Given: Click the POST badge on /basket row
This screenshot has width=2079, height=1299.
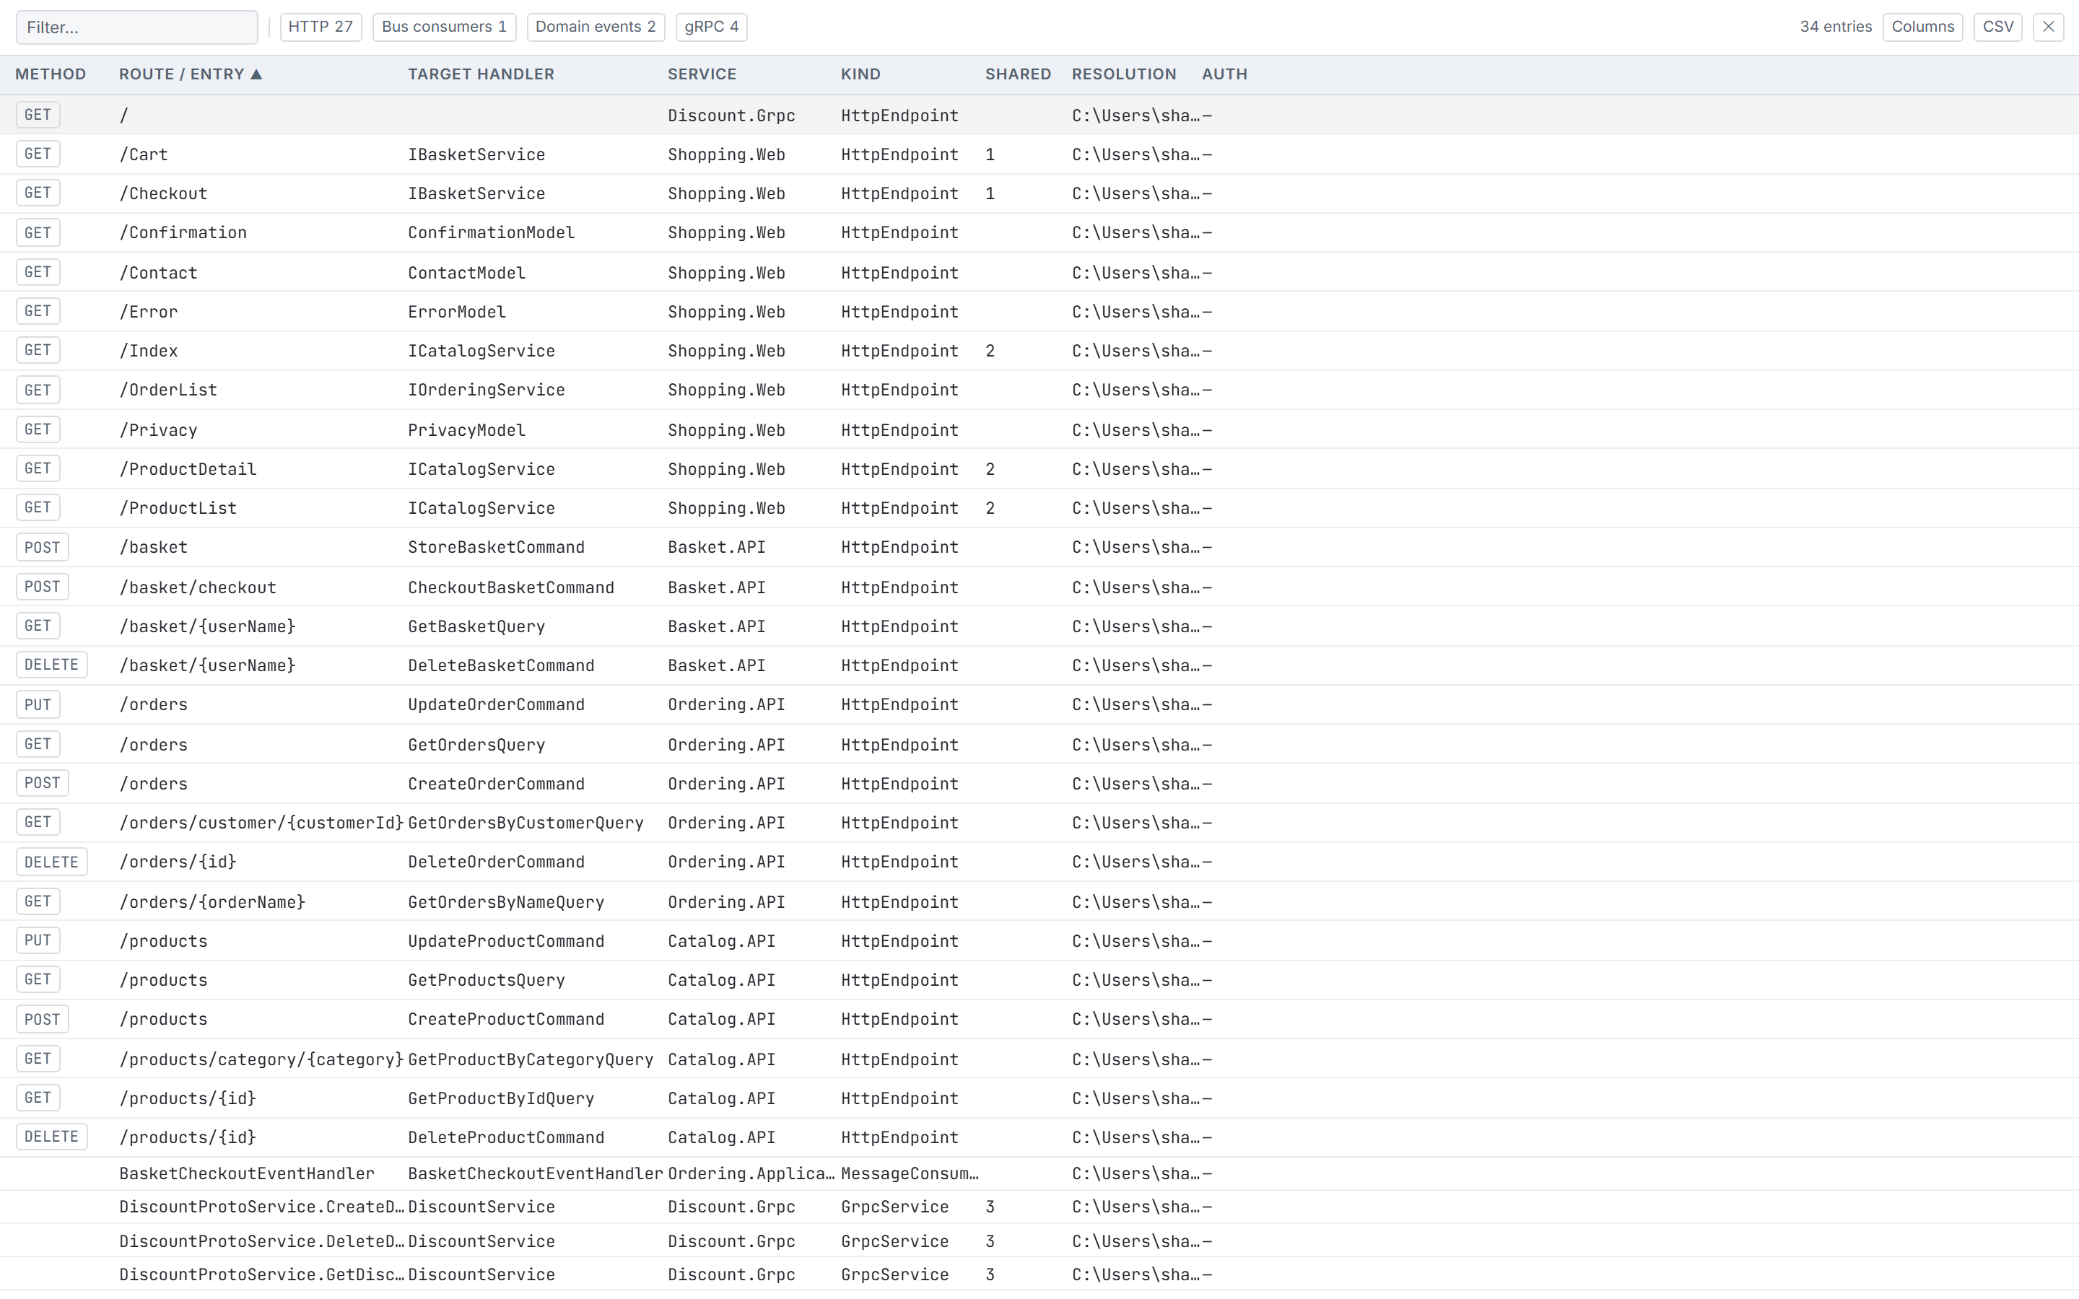Looking at the screenshot, I should (42, 547).
